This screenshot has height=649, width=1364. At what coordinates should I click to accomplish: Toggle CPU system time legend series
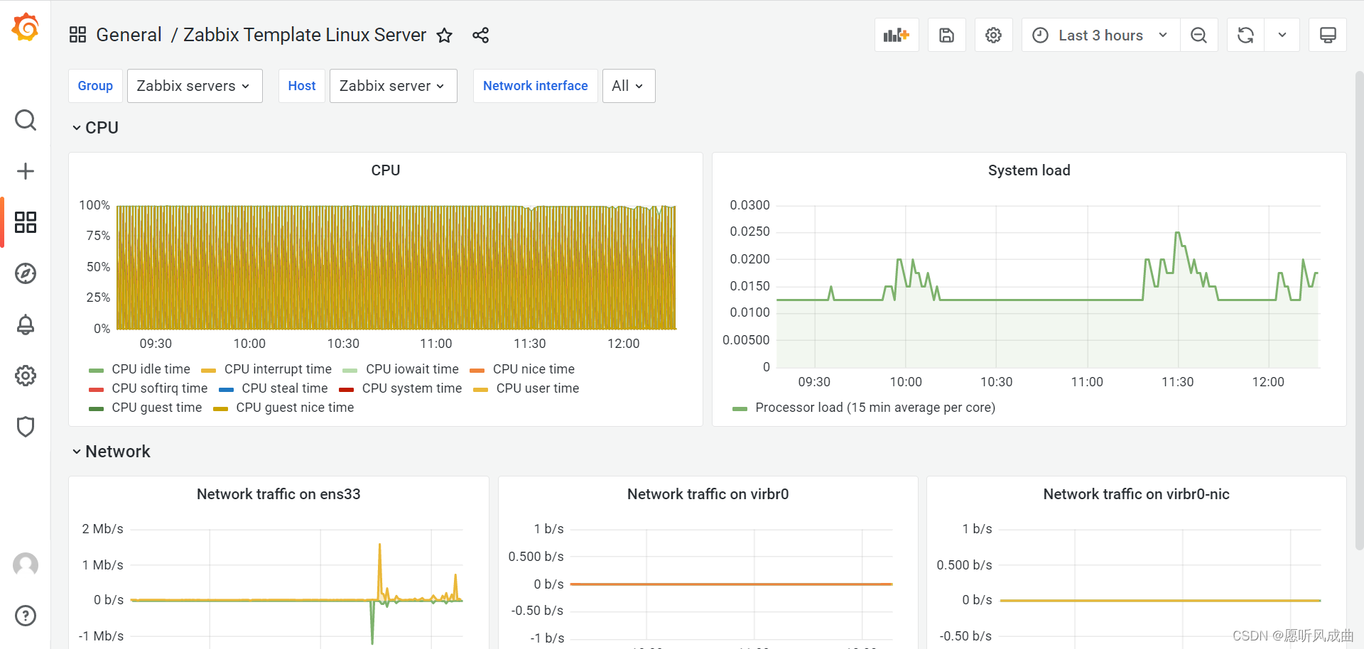pos(412,388)
